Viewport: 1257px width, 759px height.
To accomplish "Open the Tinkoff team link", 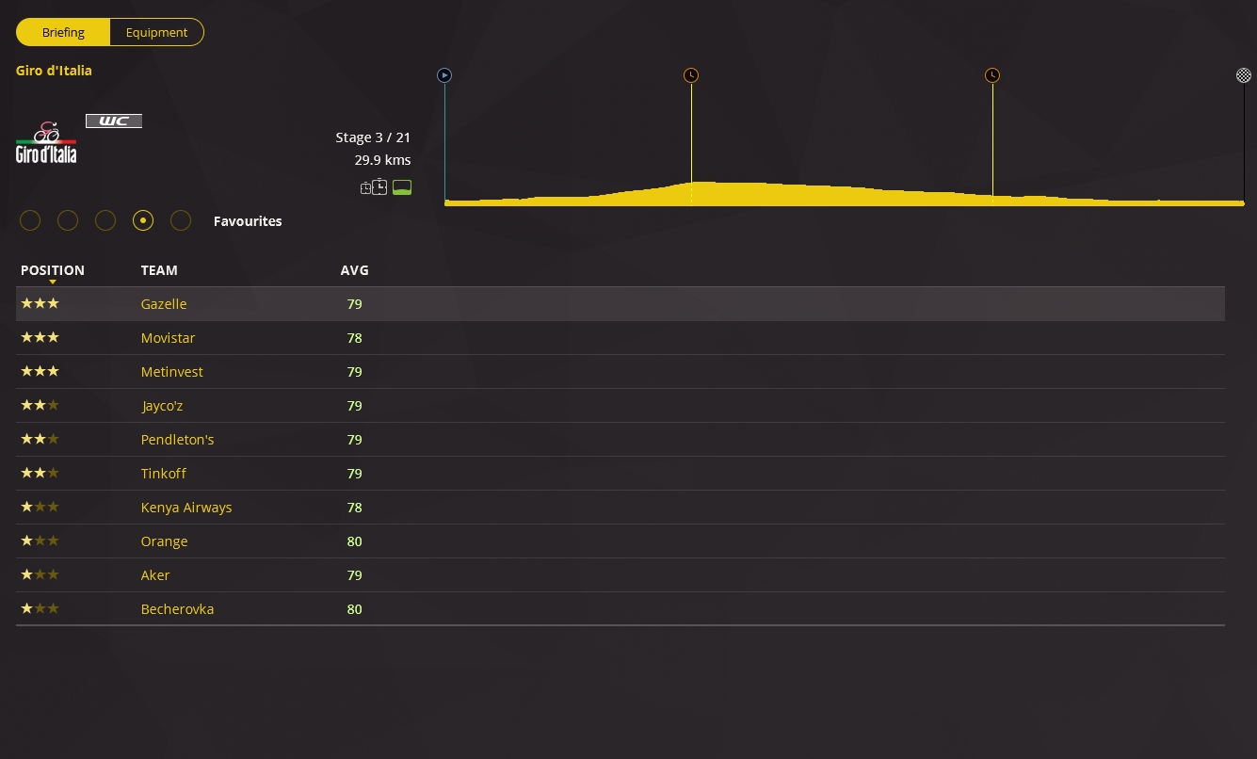I will 164,474.
